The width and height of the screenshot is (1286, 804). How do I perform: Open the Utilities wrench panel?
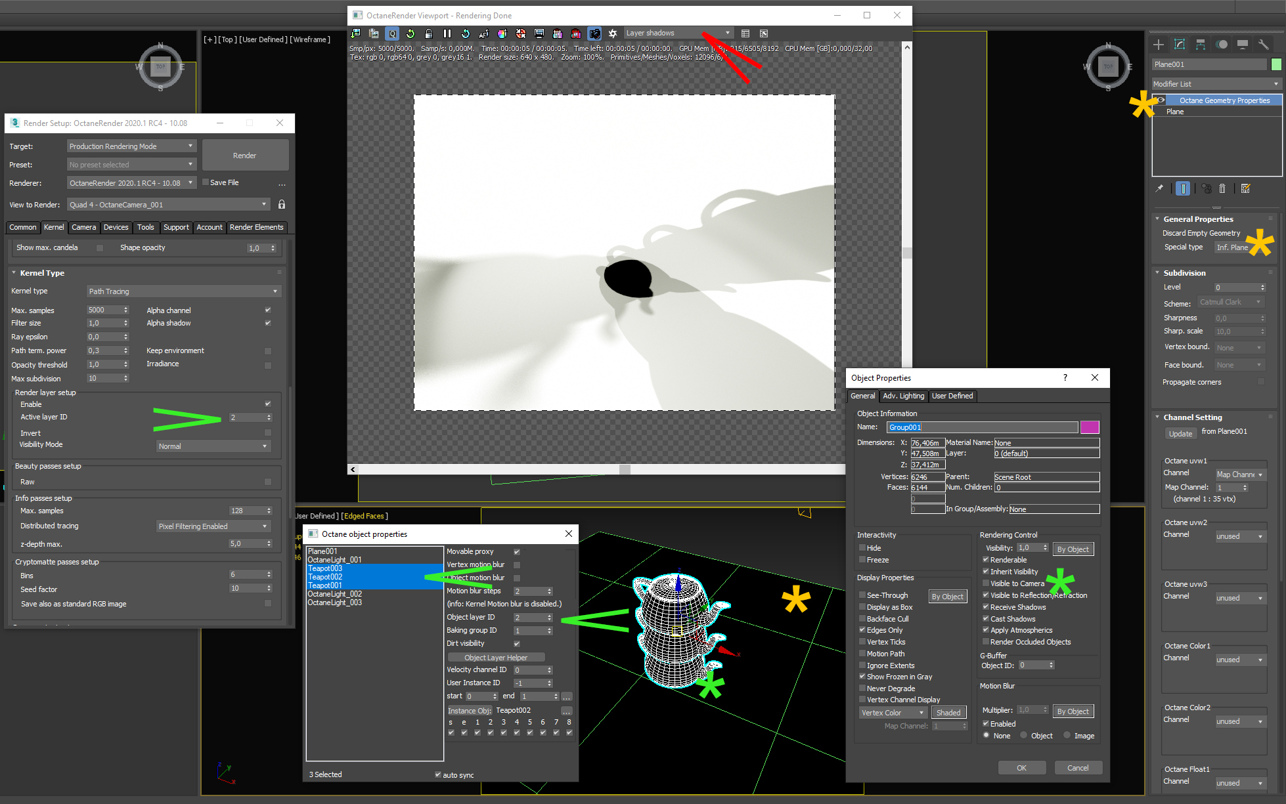[x=1264, y=45]
